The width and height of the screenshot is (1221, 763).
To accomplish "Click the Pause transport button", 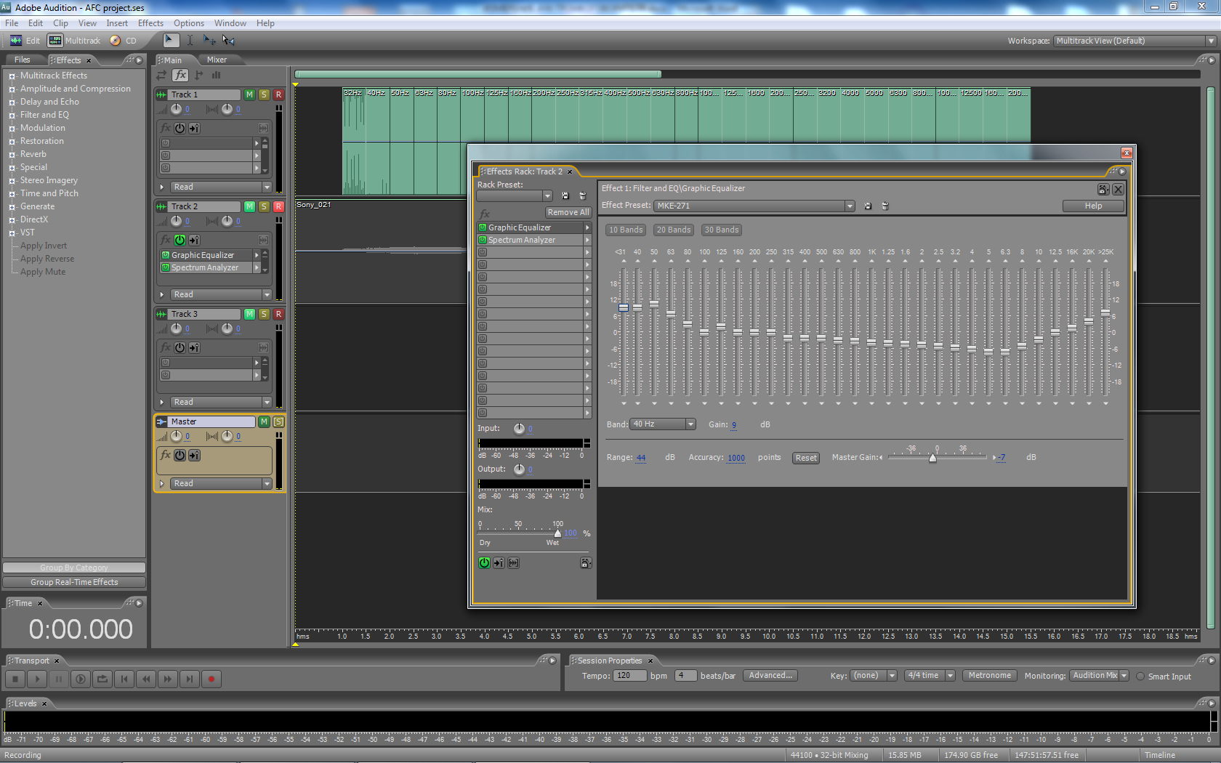I will (59, 679).
